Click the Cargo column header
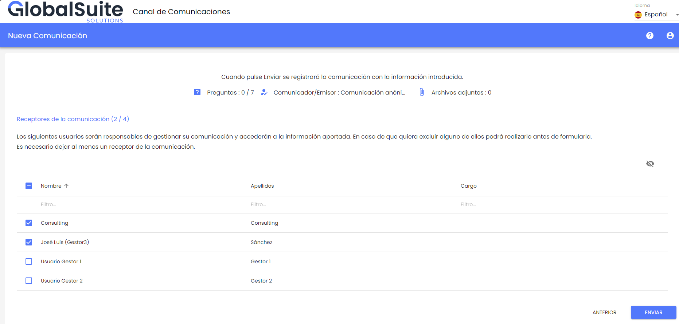The height and width of the screenshot is (324, 679). [468, 186]
